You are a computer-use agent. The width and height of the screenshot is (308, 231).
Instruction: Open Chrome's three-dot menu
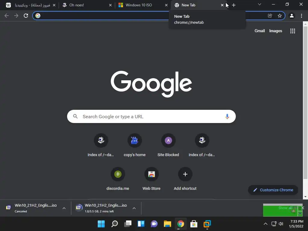[301, 16]
